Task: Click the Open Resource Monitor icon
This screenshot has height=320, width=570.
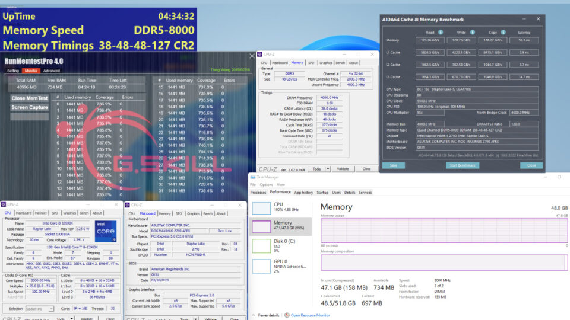Action: [287, 315]
